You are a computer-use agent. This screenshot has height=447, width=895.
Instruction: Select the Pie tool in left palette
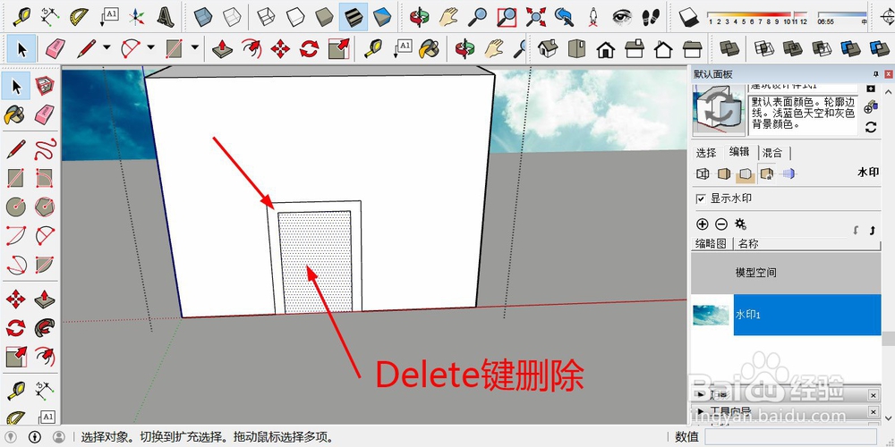click(45, 264)
